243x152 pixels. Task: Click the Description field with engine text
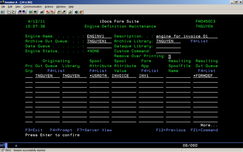187,36
